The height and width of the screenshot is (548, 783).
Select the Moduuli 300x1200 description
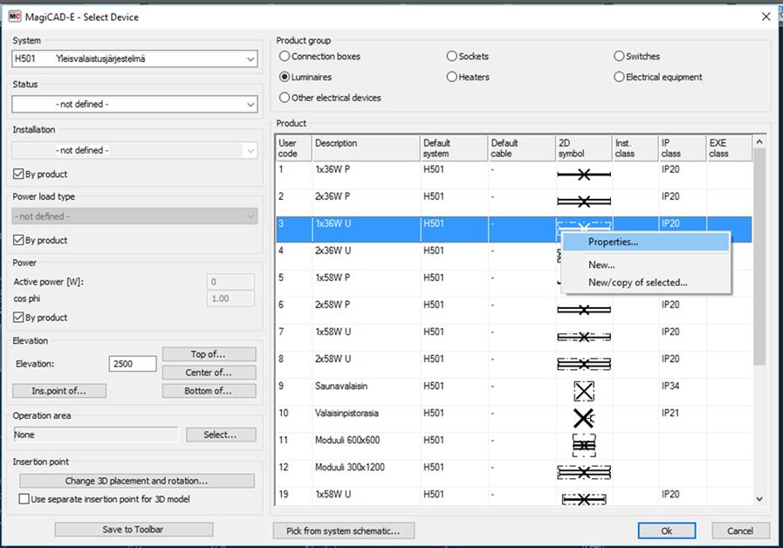349,467
